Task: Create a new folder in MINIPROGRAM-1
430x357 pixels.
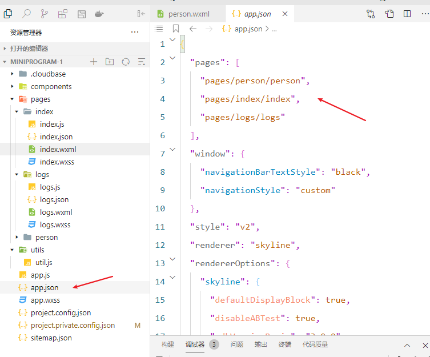Action: pyautogui.click(x=110, y=62)
